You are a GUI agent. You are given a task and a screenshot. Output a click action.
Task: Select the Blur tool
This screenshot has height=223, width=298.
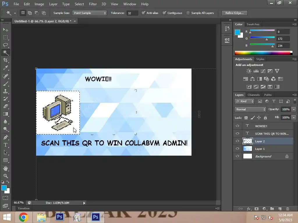[6, 122]
